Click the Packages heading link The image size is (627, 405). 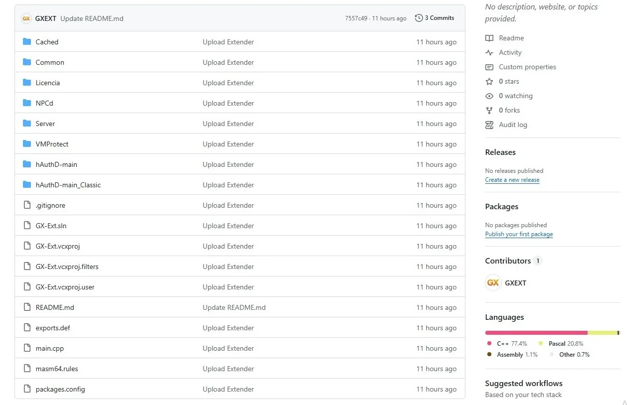[502, 207]
